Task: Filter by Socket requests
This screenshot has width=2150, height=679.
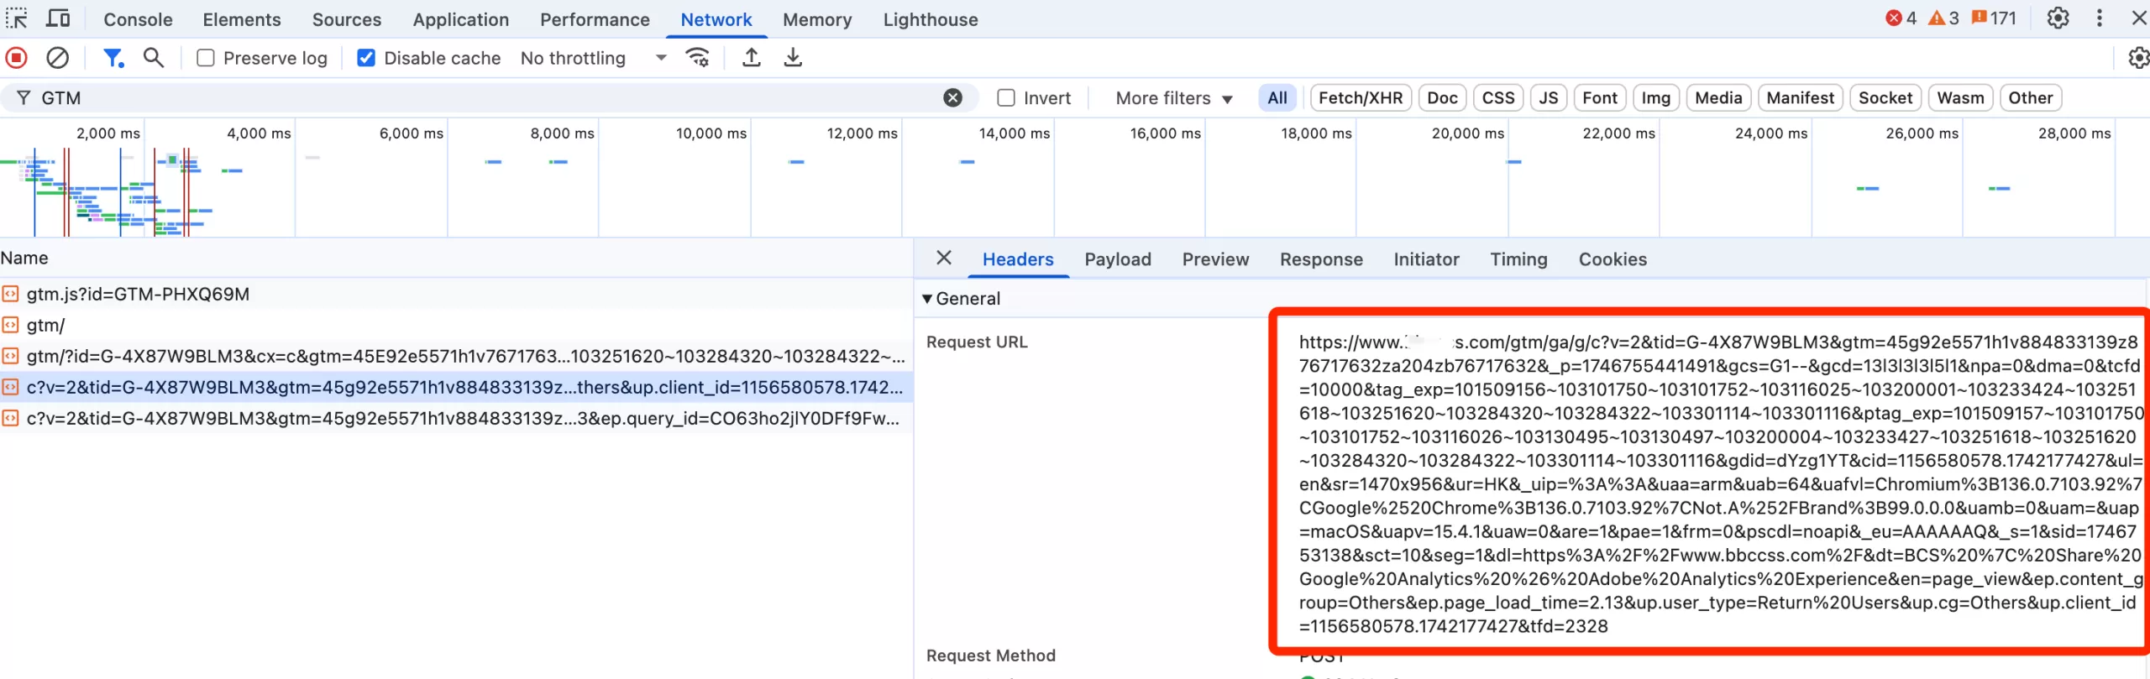Action: point(1885,97)
